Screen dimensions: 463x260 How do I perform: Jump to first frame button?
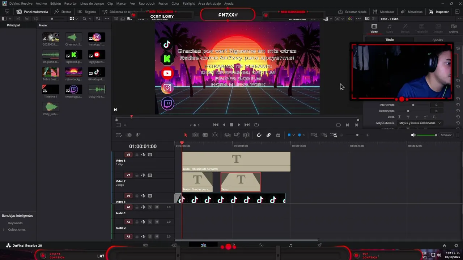(216, 125)
